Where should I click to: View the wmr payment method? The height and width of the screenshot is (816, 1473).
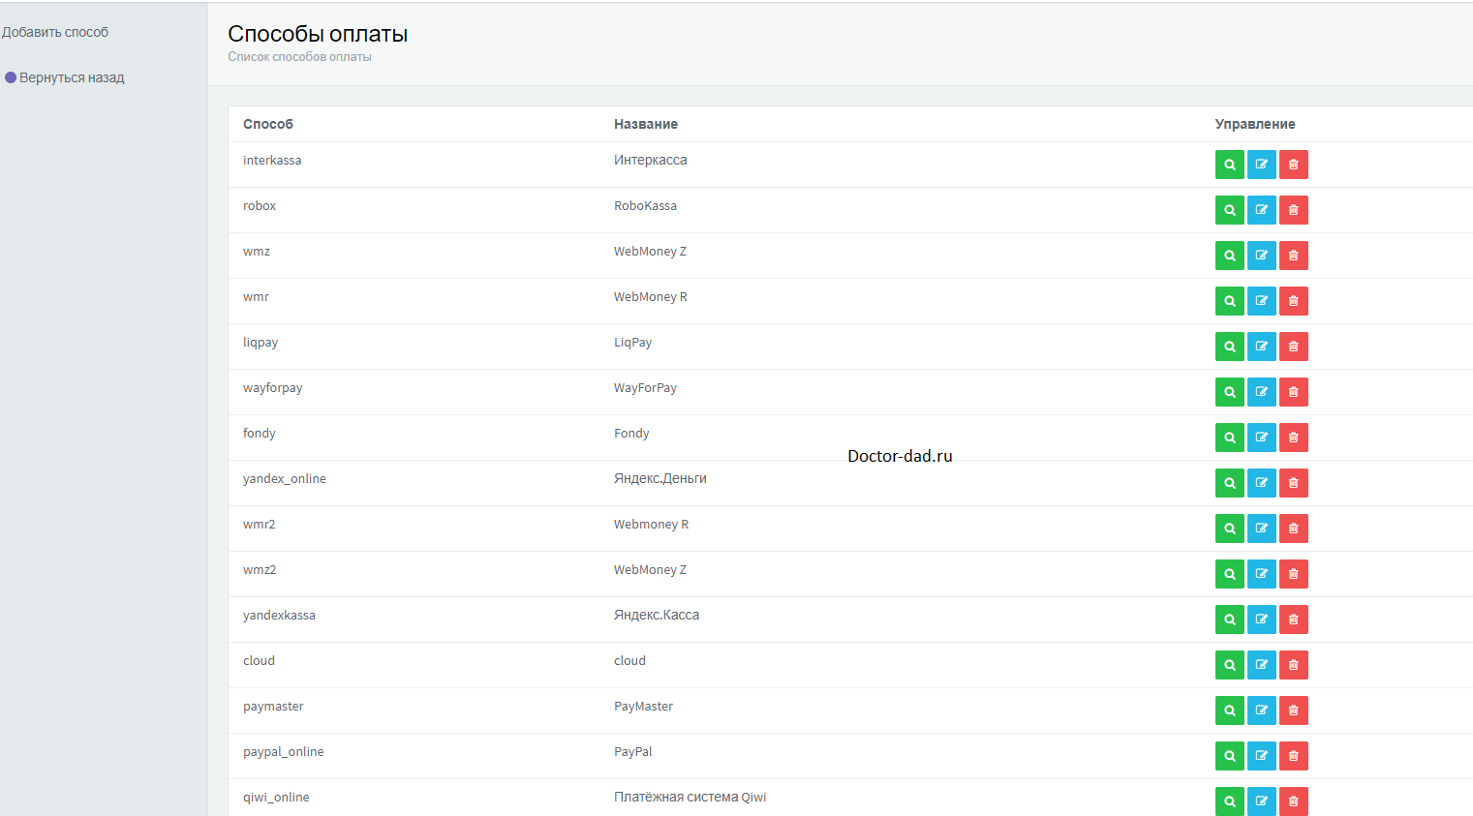coord(1230,301)
